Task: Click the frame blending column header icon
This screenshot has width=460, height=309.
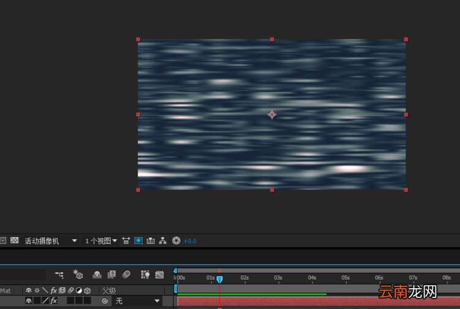Action: [62, 291]
